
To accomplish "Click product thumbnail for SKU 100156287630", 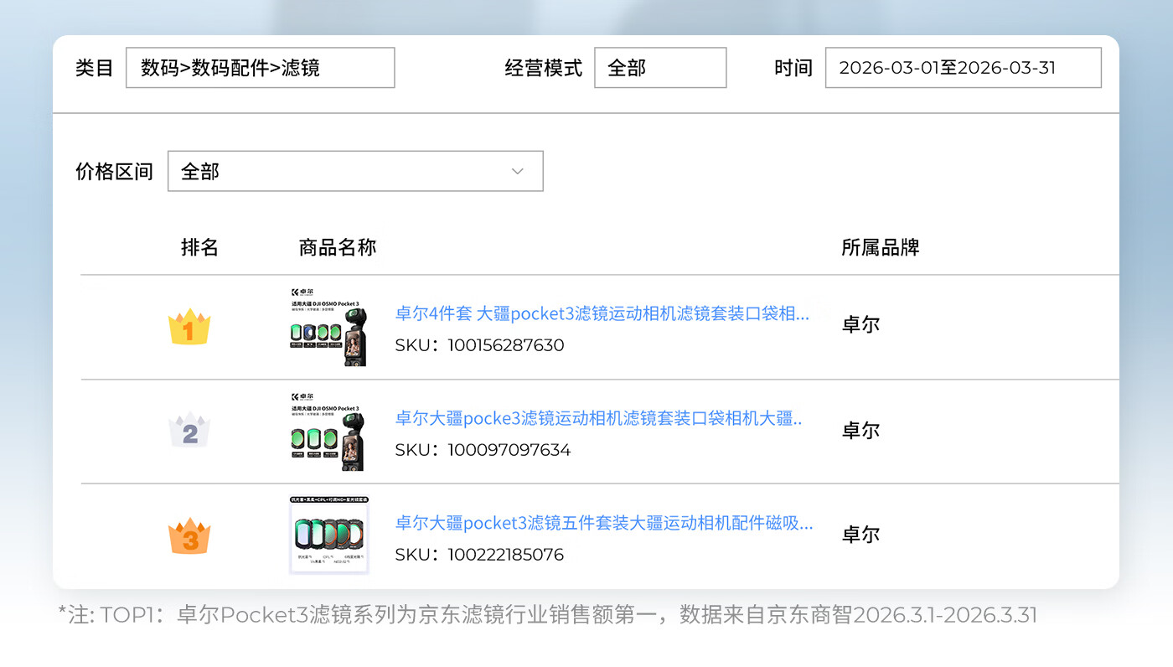I will pyautogui.click(x=329, y=327).
